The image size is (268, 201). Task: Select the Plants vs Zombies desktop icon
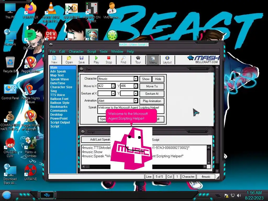click(x=30, y=147)
